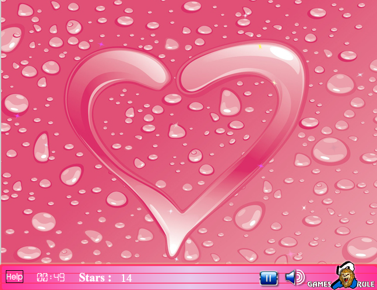Viewport: 377px width, 290px height.
Task: Open the Help button
Action: [15, 277]
